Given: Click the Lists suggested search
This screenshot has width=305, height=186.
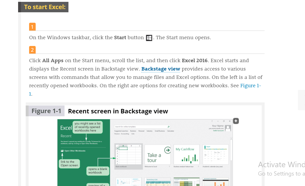Looking at the screenshot, I should pyautogui.click(x=133, y=134).
